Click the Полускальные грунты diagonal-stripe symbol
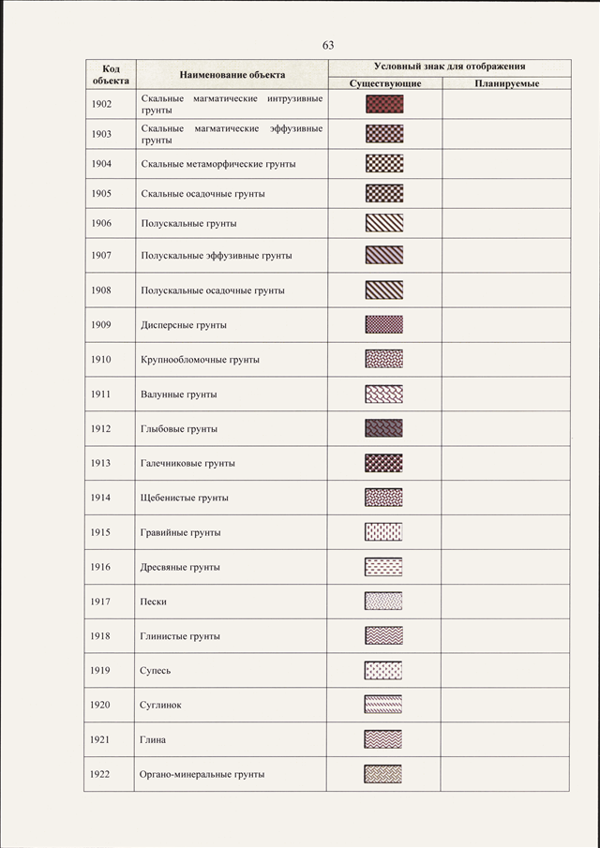600x848 pixels. [384, 223]
